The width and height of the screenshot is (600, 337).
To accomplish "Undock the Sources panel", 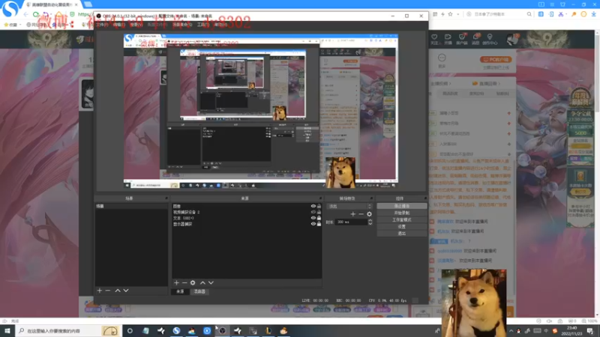I will [320, 198].
